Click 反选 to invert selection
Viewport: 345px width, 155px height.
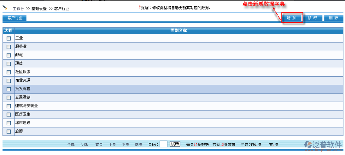pos(84,145)
